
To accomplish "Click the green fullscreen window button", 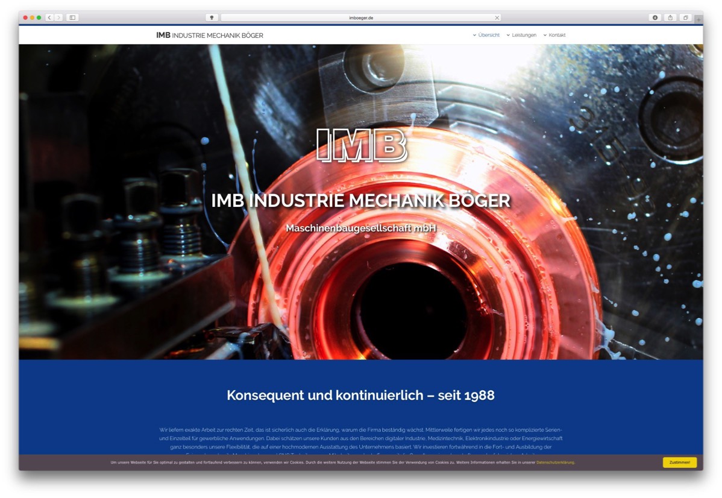I will [x=39, y=18].
